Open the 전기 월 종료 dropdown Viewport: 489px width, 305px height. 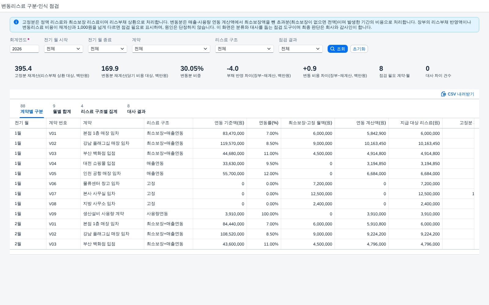108,49
